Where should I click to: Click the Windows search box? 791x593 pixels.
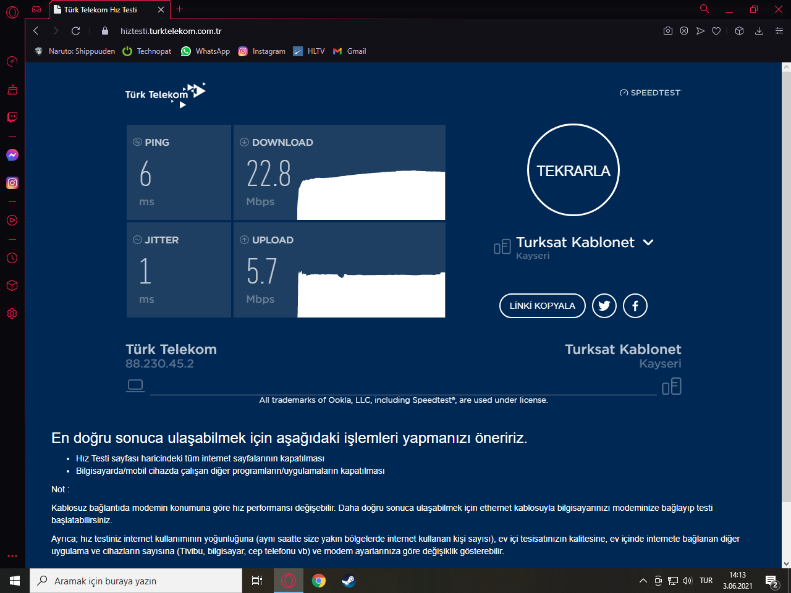click(136, 581)
